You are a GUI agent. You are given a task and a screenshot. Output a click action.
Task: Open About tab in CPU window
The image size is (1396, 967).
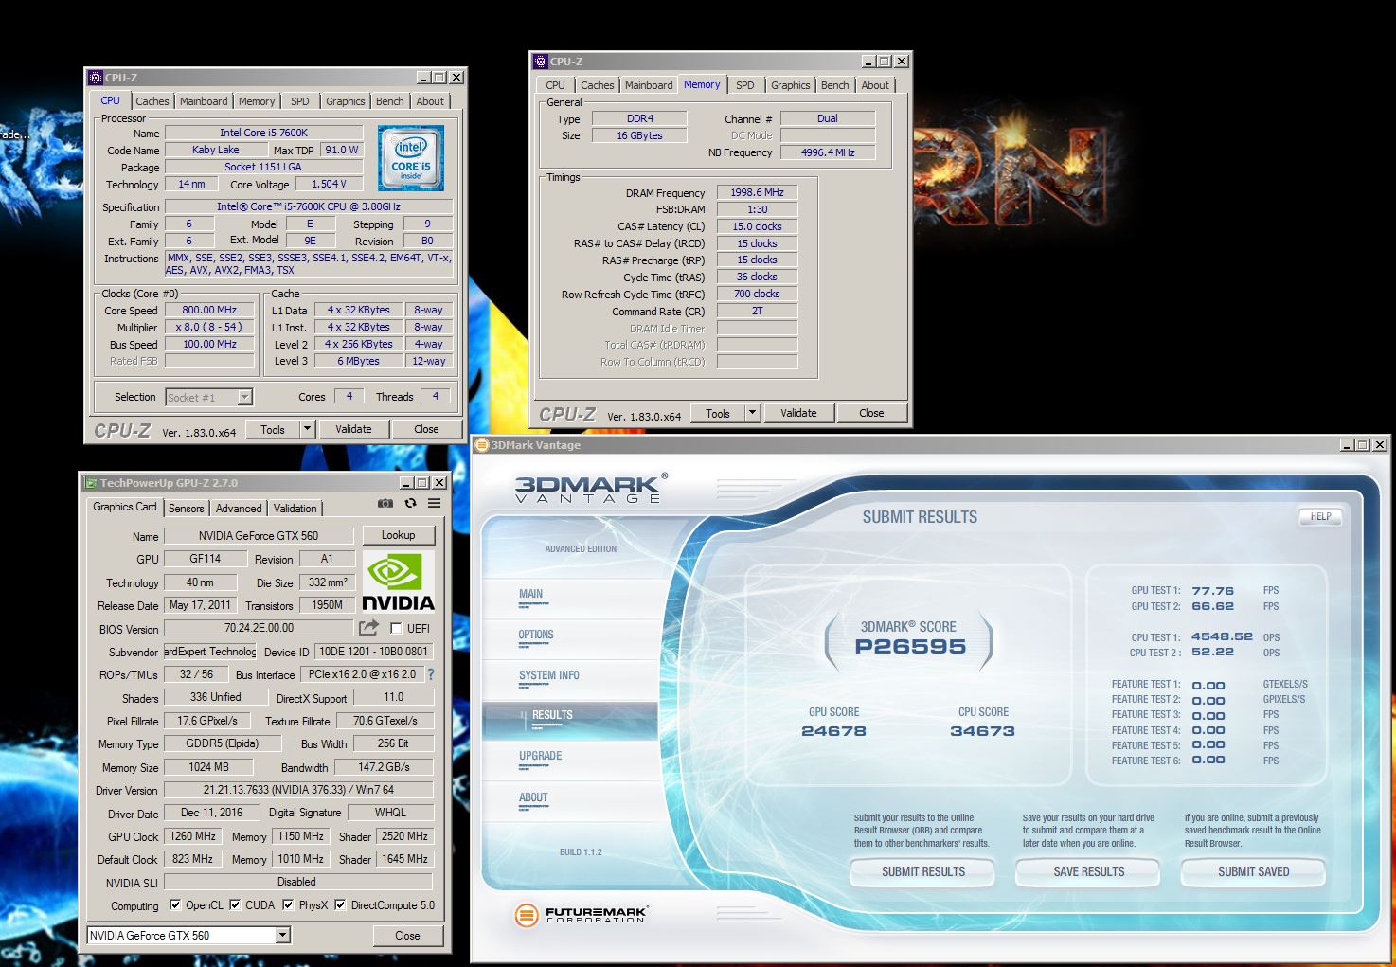(x=430, y=101)
